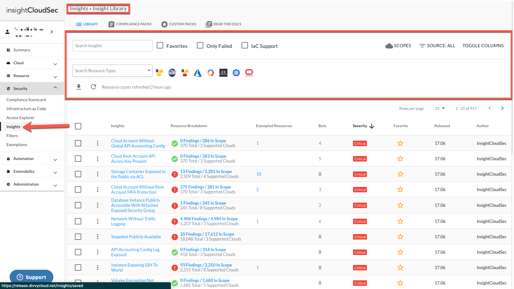Open row menu for Snapshot Publicly Available
The width and height of the screenshot is (514, 289).
tap(98, 237)
